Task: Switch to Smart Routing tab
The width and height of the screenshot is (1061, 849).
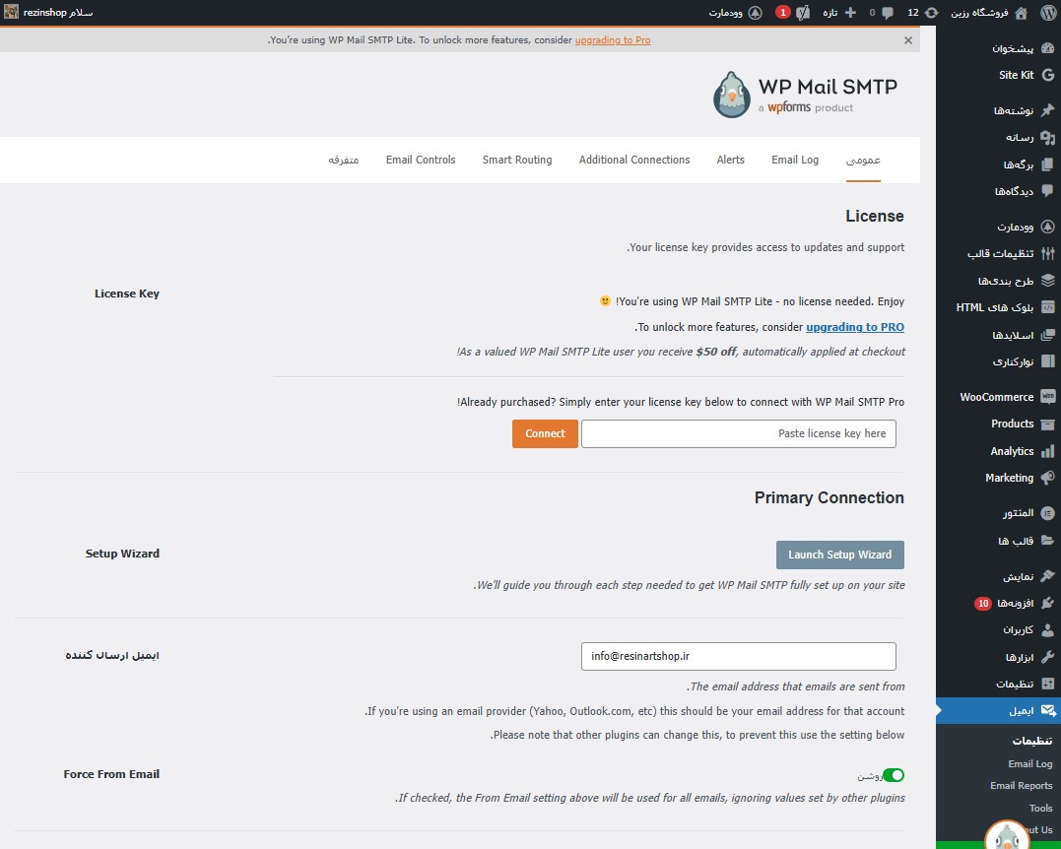Action: [517, 160]
